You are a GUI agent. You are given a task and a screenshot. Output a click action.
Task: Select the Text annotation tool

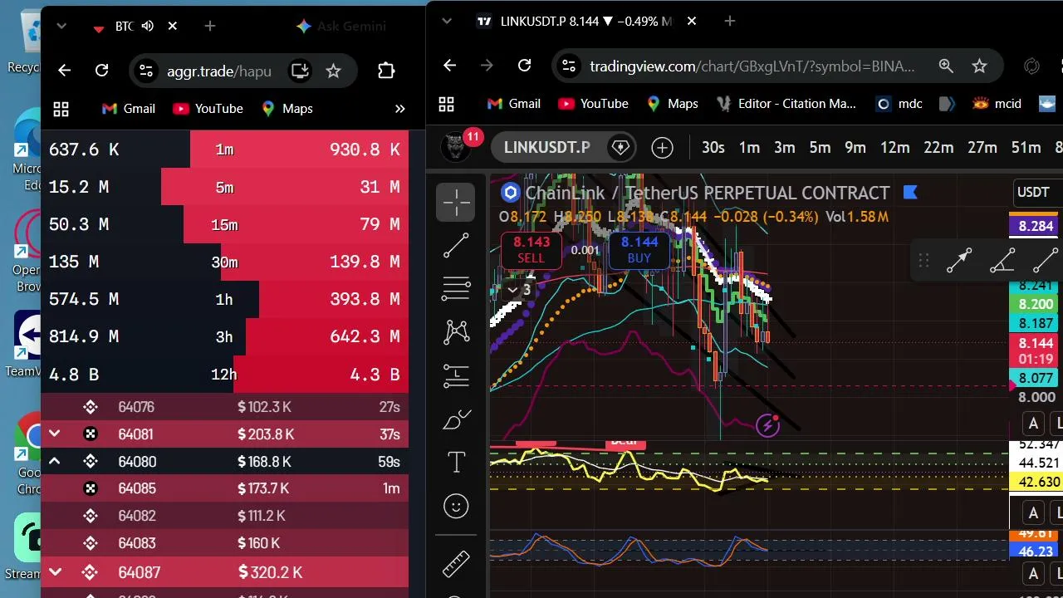456,463
